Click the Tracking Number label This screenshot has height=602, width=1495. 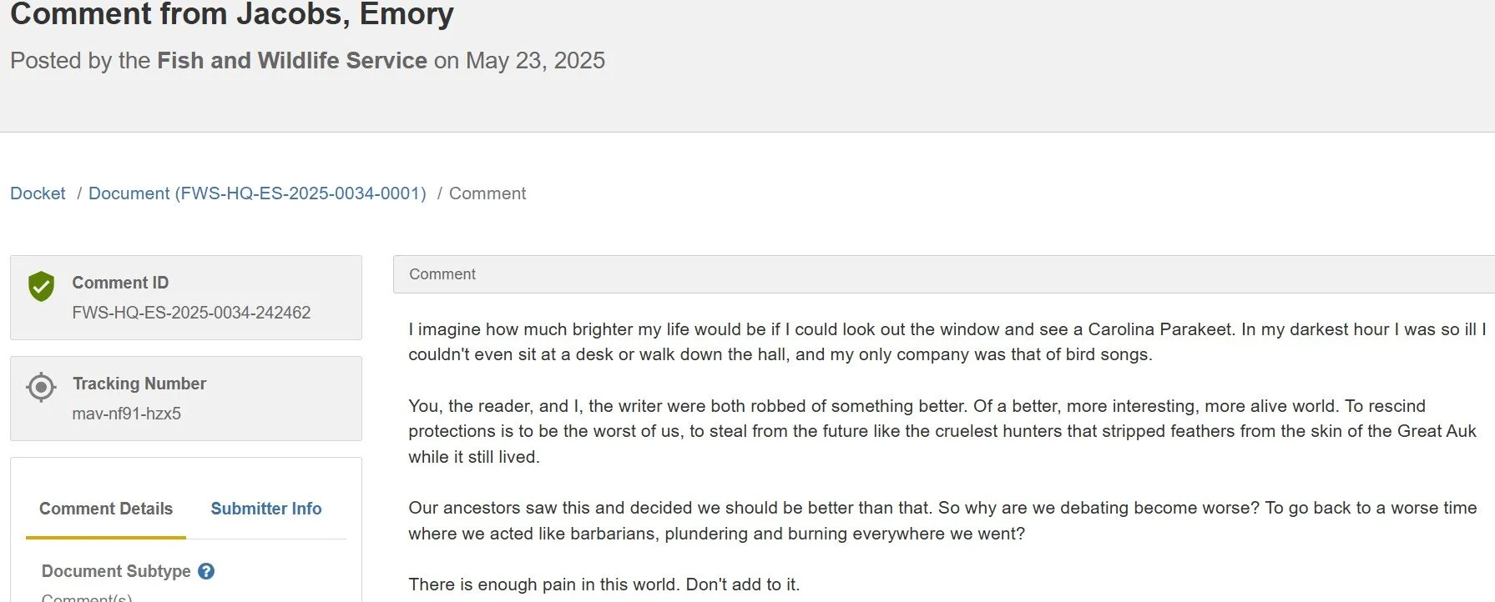click(x=139, y=384)
